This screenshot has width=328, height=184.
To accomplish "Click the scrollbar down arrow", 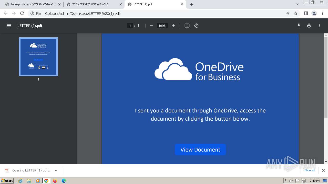I will 326,162.
